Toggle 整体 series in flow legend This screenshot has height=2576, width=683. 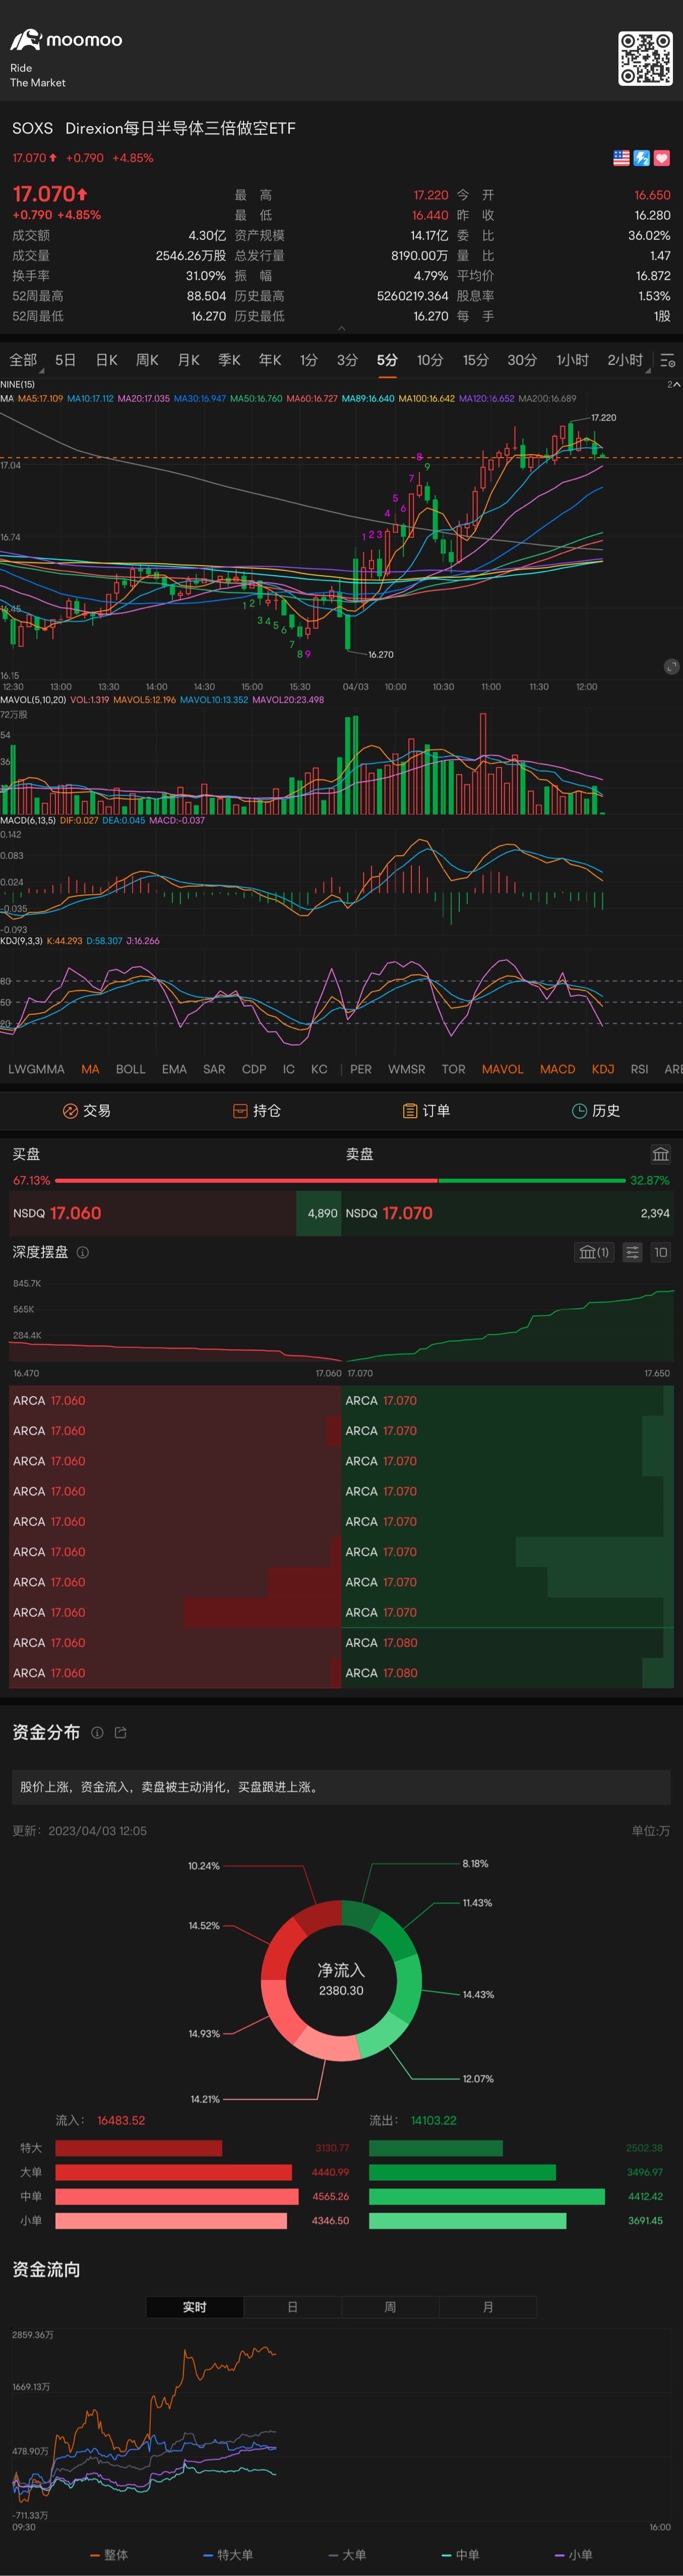109,2555
